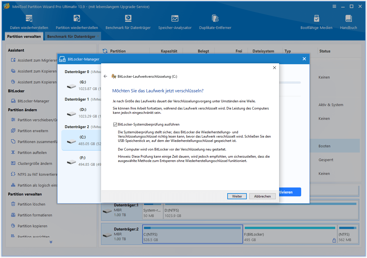
Task: Click the (G:) drive icon in BitLocker-Manager
Action: point(72,86)
